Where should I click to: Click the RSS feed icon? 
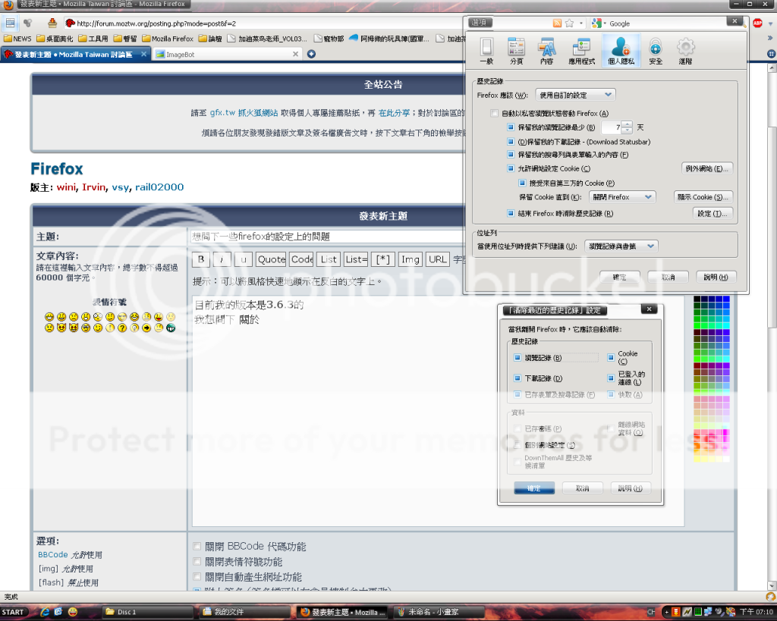[557, 24]
